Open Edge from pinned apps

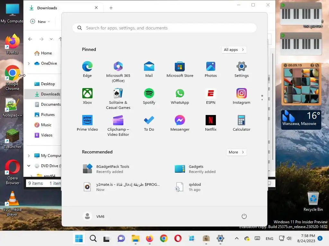click(87, 70)
